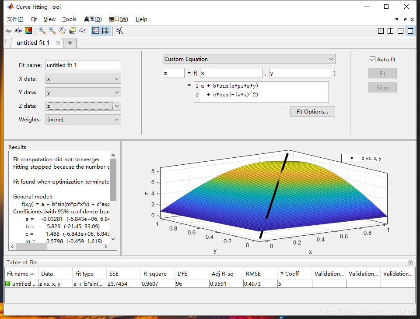Click the Fit Options button

coord(312,112)
